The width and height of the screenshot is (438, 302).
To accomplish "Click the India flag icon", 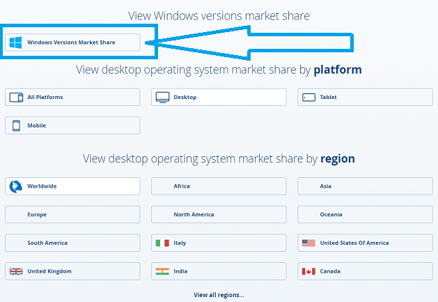I will 162,271.
